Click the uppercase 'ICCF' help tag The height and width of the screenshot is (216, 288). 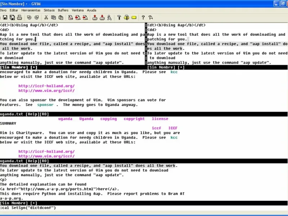[173, 128]
